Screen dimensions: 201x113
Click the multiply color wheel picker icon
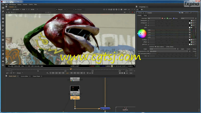tap(192, 40)
